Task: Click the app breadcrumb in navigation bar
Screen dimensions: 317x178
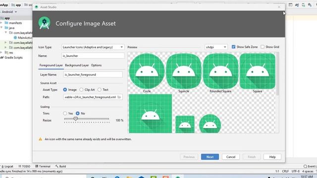Action: point(16,5)
